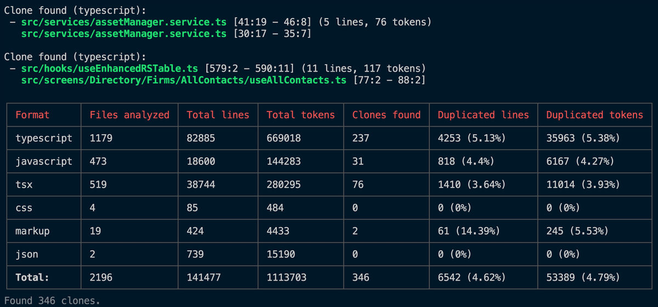Click the "Clones found" column header
The image size is (658, 307).
[386, 115]
